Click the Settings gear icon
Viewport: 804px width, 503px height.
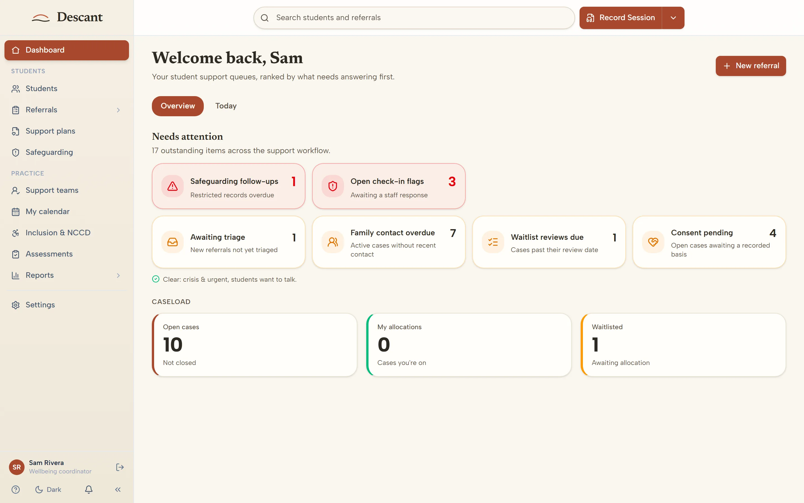(16, 305)
